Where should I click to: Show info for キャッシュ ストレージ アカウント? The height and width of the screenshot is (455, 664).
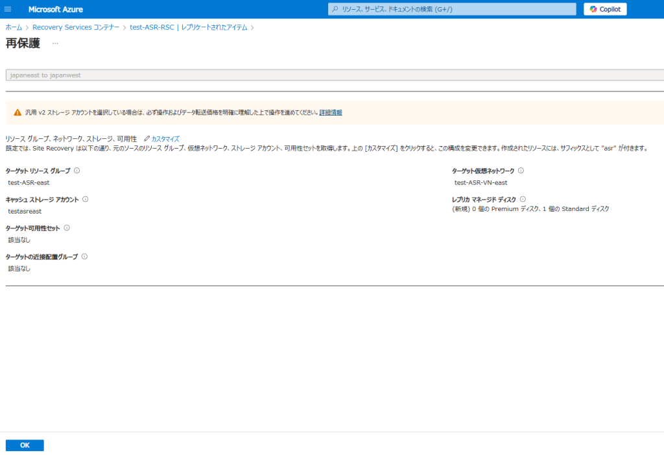[x=86, y=199]
